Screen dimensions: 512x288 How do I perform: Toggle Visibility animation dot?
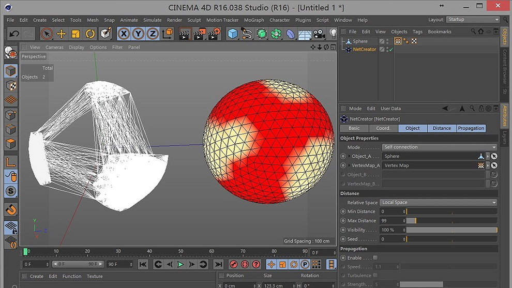343,230
